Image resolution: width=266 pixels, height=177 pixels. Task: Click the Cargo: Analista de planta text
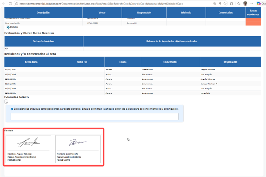[x=69, y=157]
